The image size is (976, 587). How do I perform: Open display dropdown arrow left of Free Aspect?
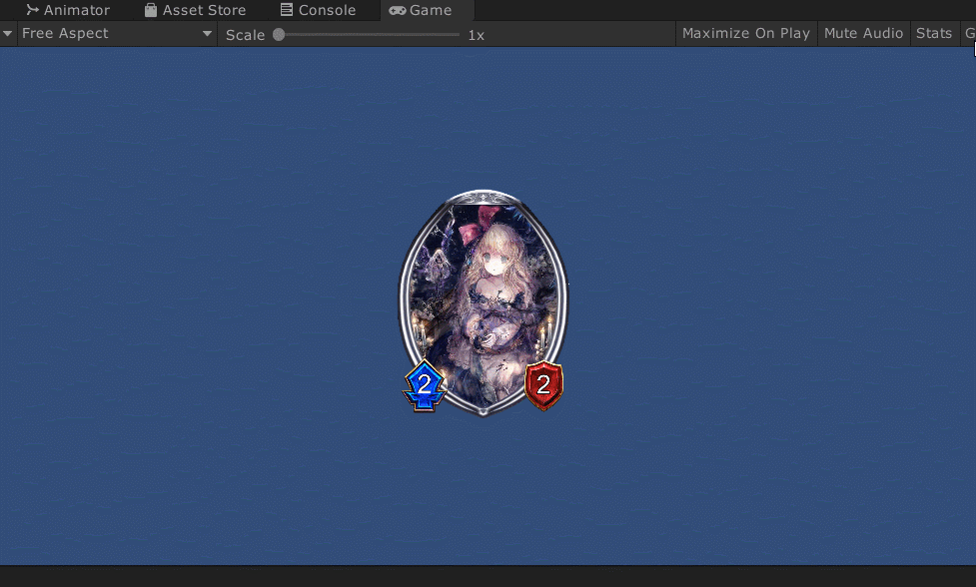pos(7,34)
